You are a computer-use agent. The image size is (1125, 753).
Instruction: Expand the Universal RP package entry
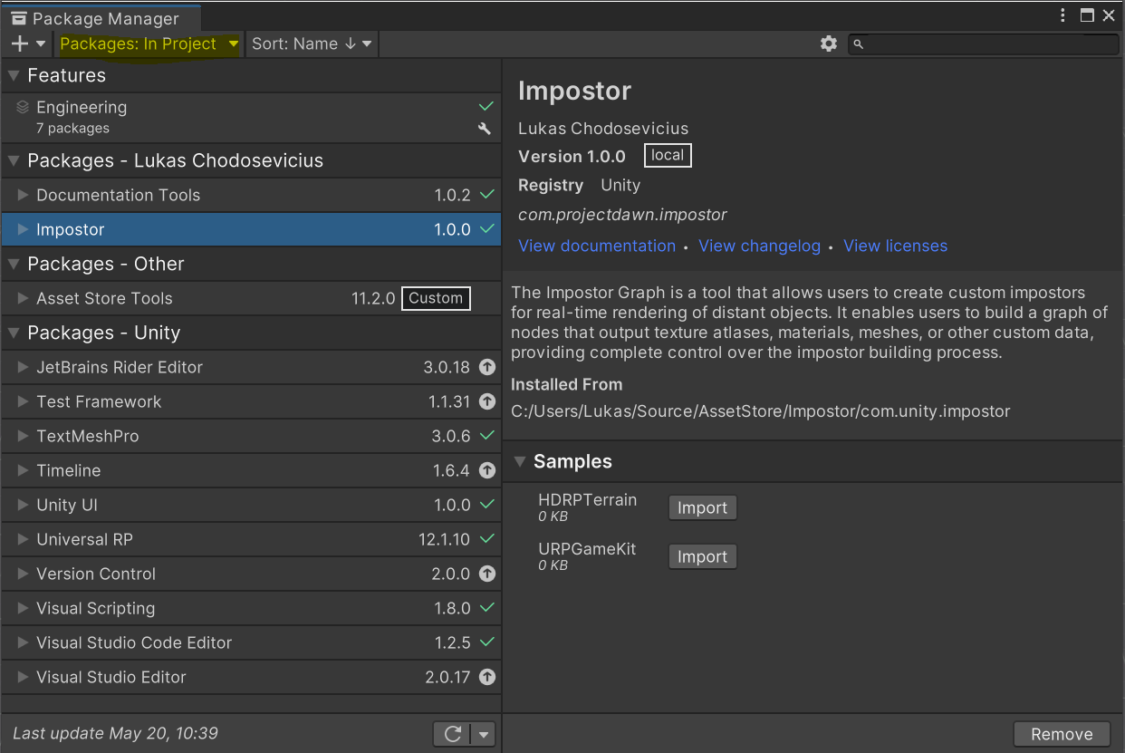[24, 539]
